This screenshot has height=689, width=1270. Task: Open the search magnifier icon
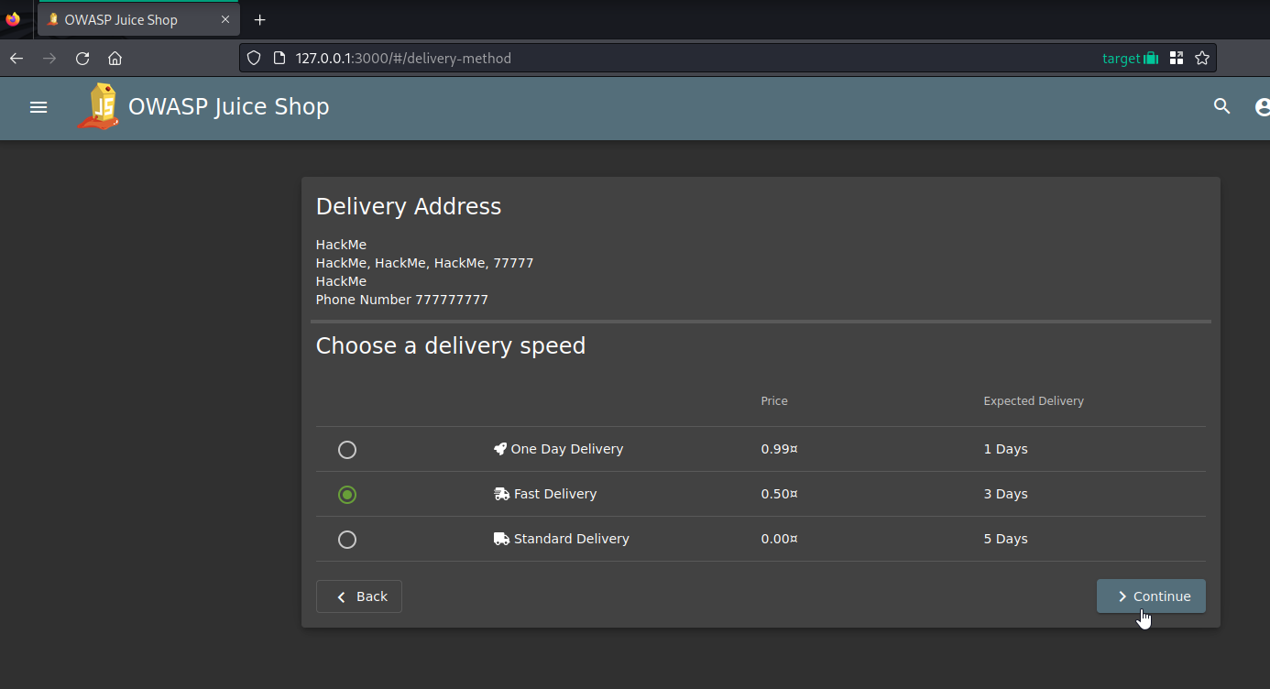(x=1221, y=106)
